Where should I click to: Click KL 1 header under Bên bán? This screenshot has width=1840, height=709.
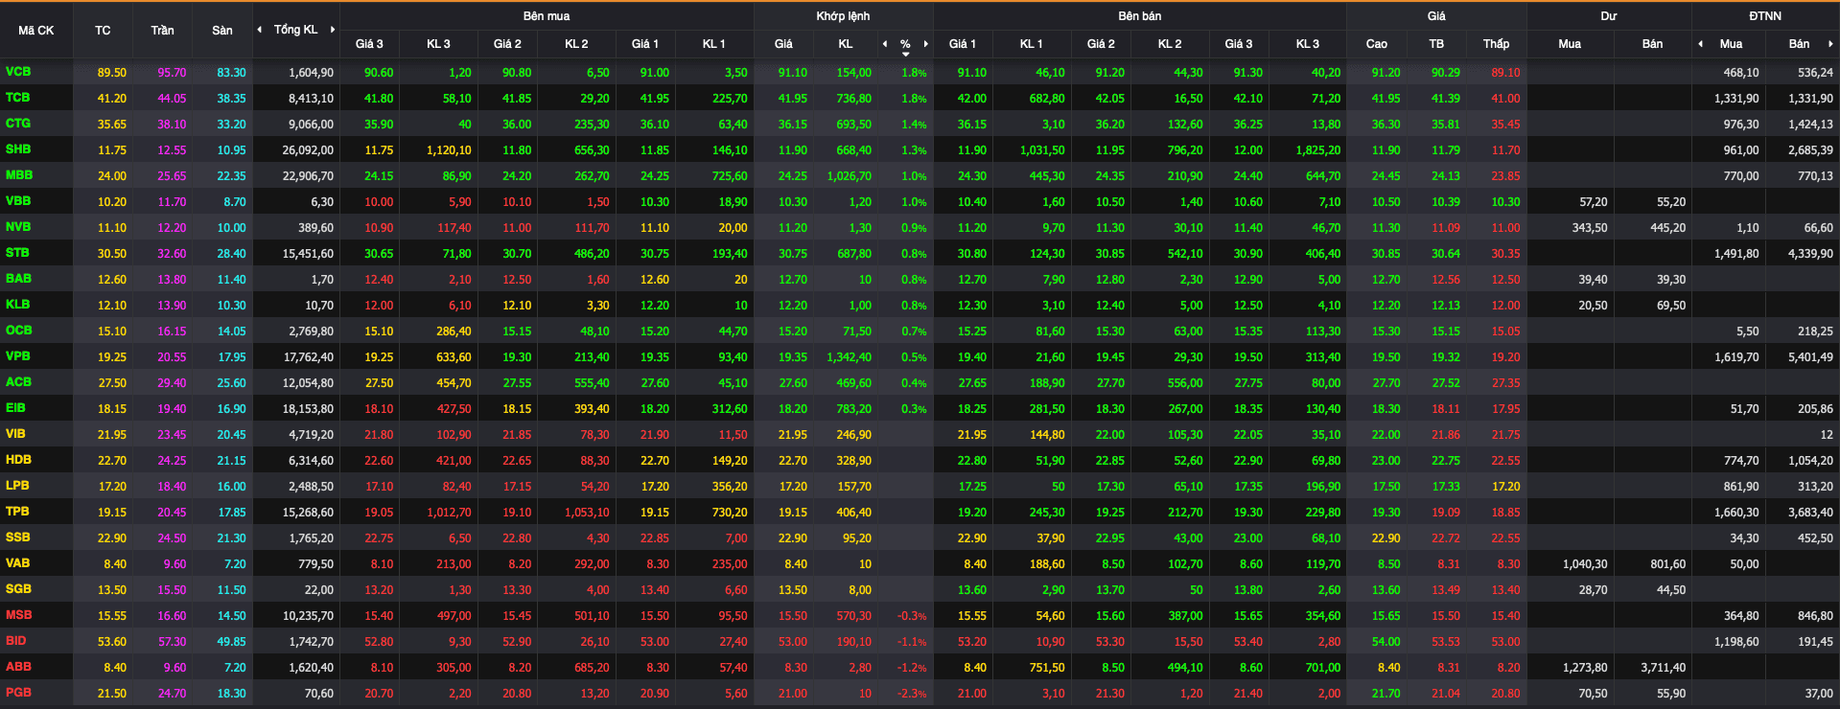(x=1031, y=44)
